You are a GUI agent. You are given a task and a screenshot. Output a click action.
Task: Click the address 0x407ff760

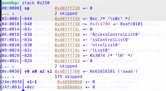click(67, 71)
